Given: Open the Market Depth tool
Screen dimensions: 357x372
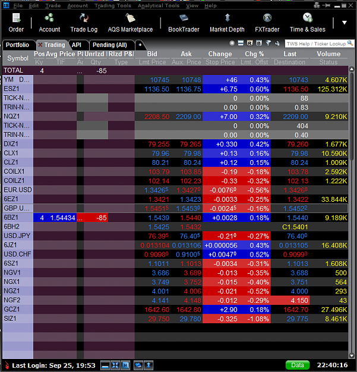Looking at the screenshot, I should [227, 23].
